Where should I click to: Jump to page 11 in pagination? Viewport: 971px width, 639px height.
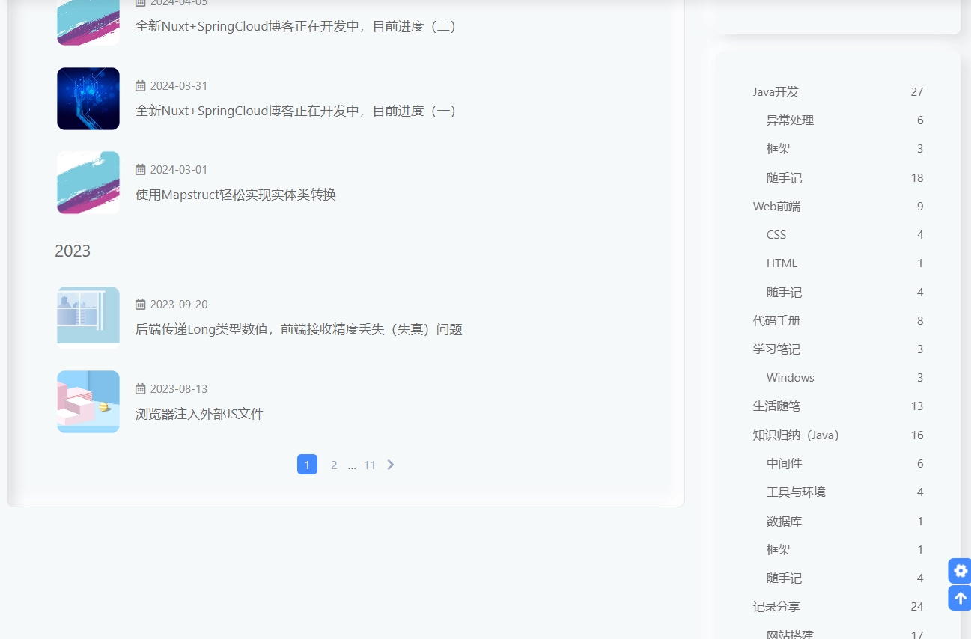tap(369, 465)
